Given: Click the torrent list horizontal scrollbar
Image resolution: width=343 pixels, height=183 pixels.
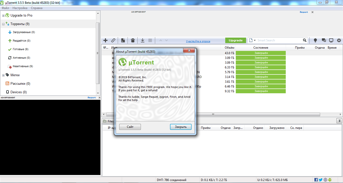Looking at the screenshot, I should 213,114.
